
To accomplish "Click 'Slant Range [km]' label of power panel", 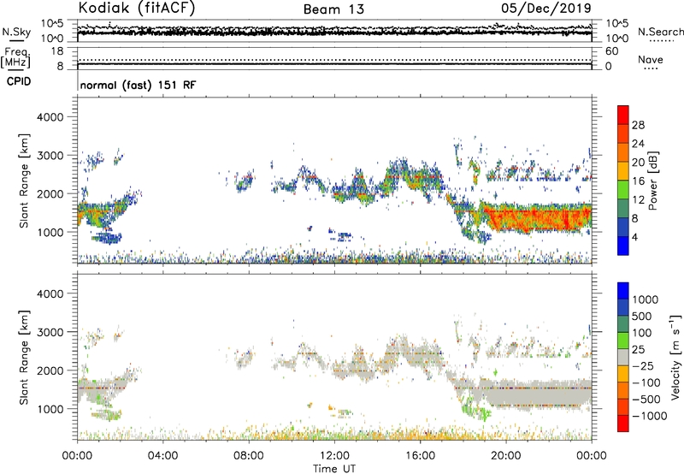I will 24,181.
